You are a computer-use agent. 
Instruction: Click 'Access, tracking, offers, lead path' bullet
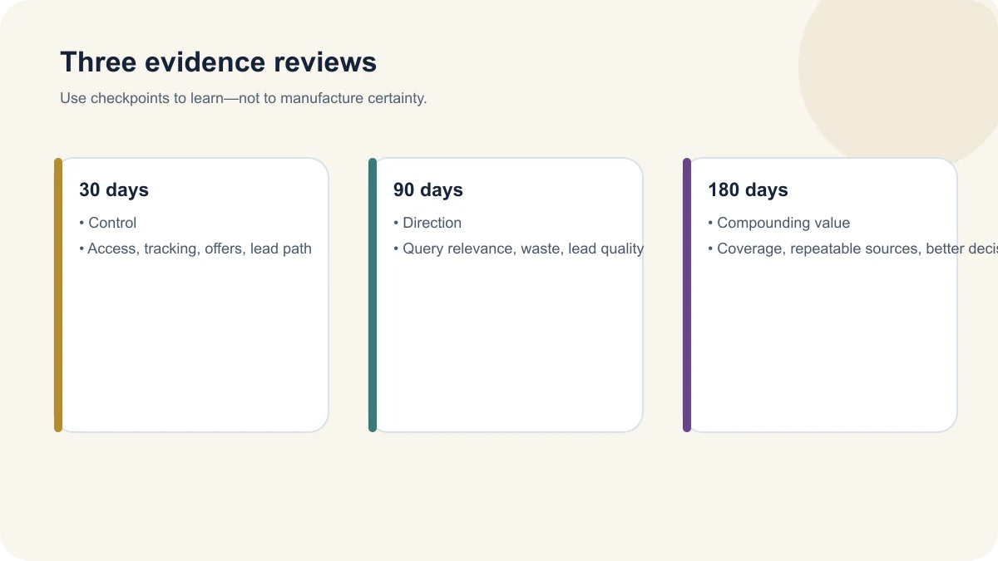[x=195, y=249]
